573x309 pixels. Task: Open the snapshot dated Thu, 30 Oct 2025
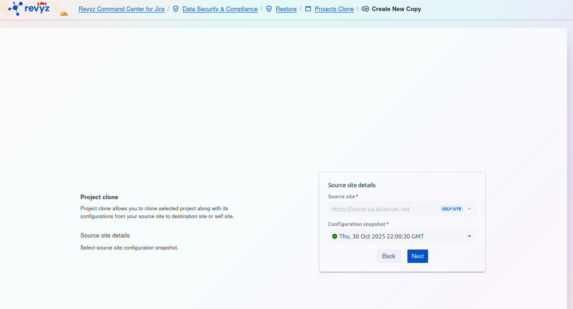[x=381, y=237]
